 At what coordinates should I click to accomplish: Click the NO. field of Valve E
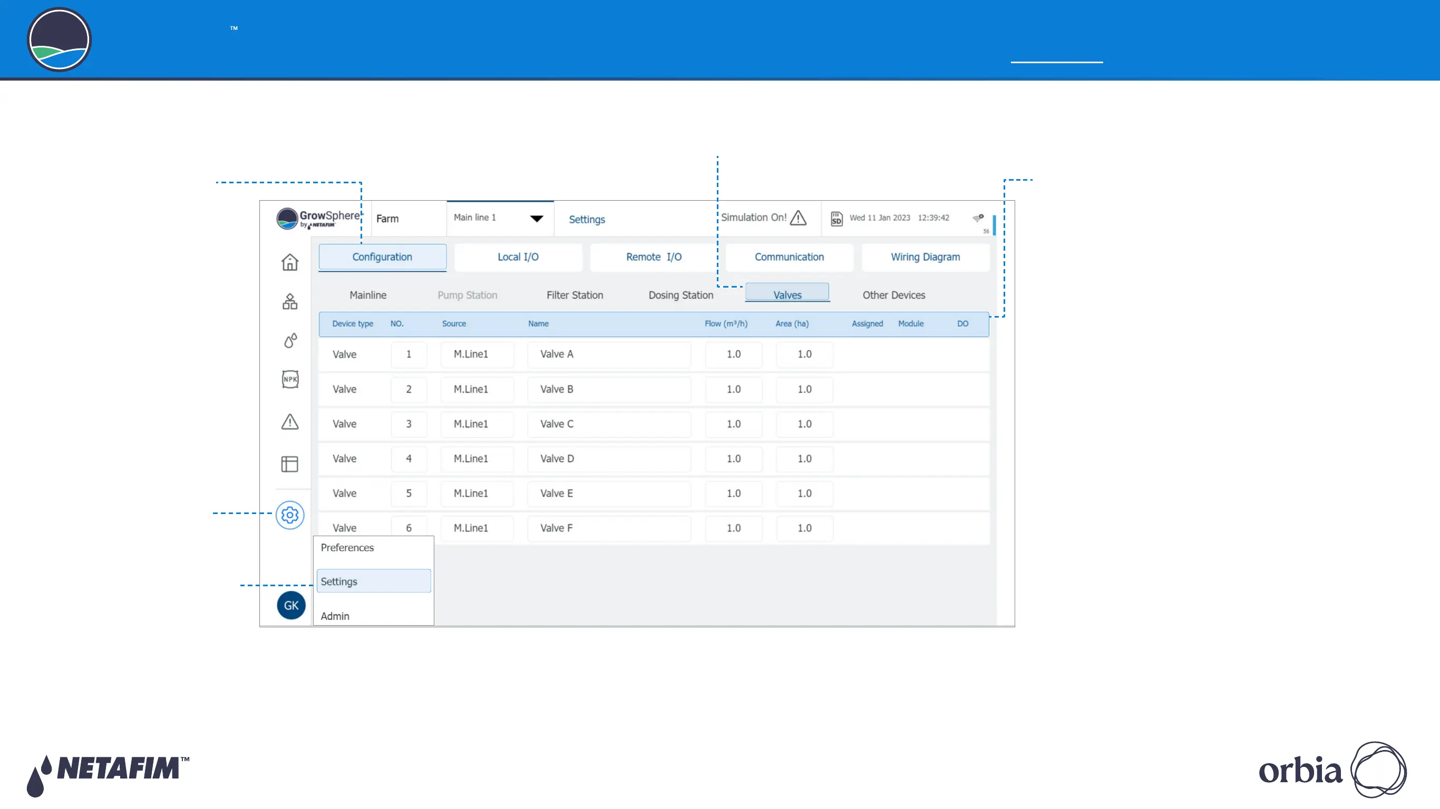click(408, 494)
